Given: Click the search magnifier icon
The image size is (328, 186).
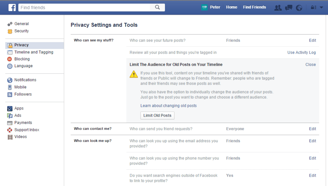Looking at the screenshot, I should [x=157, y=7].
